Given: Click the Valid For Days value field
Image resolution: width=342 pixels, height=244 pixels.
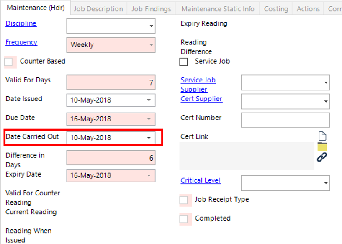Looking at the screenshot, I should click(111, 82).
